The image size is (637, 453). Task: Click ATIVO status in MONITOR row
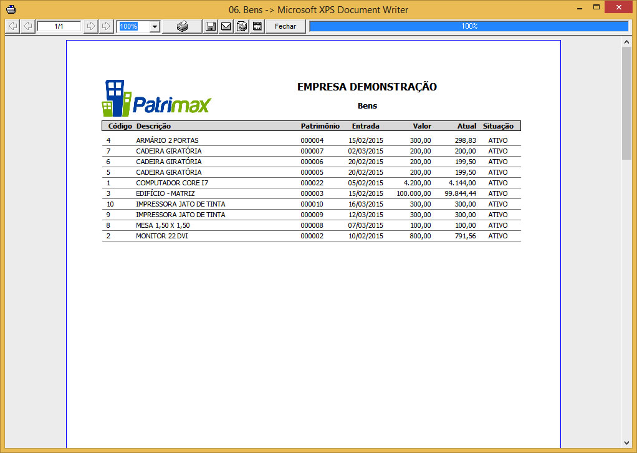(x=498, y=236)
